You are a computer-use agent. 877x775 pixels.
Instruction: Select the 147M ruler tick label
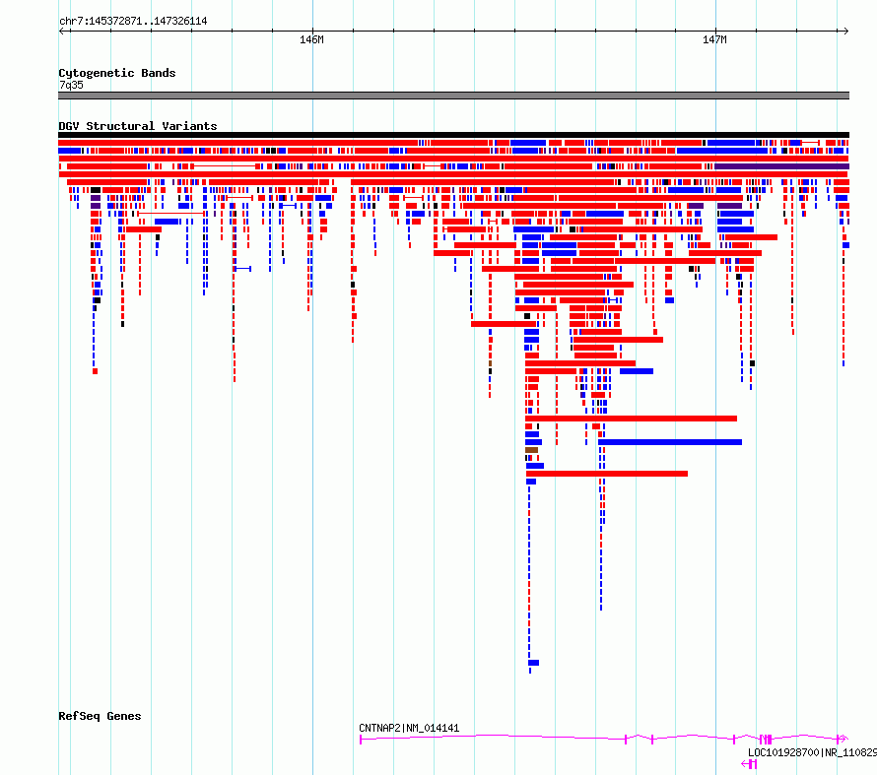(x=714, y=39)
